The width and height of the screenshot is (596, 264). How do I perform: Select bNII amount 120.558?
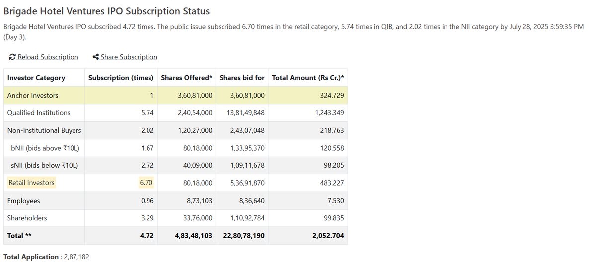click(x=332, y=148)
